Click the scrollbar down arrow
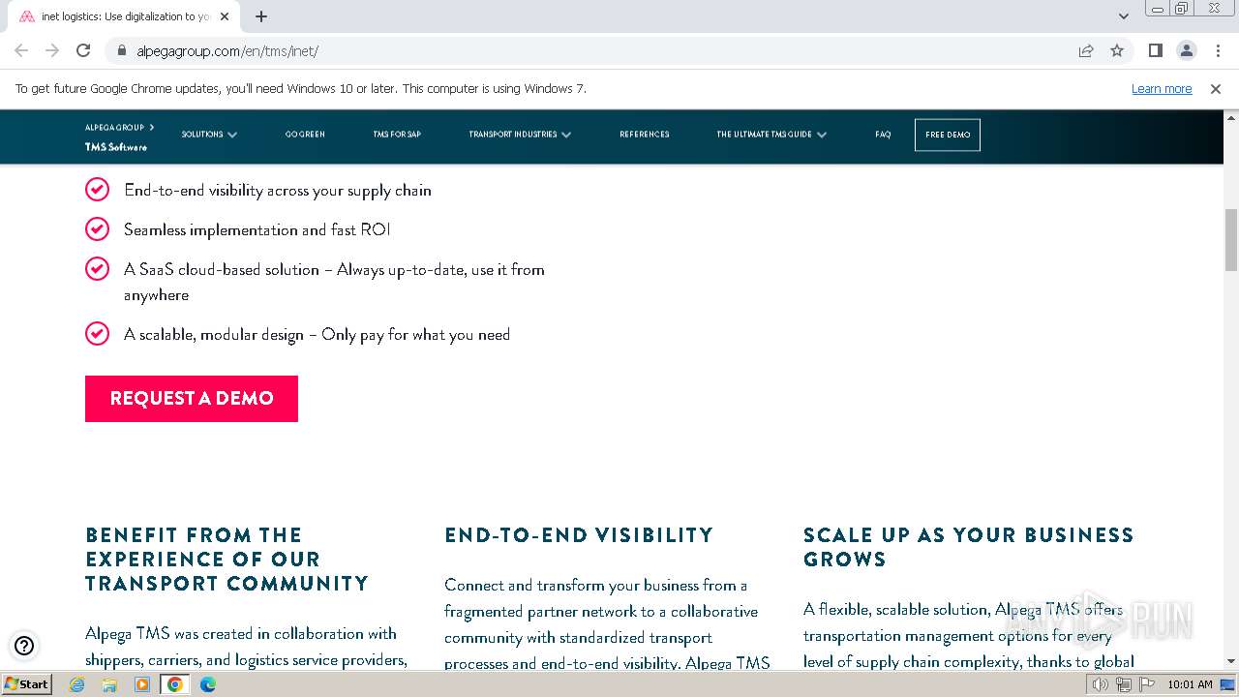Viewport: 1239px width, 697px height. tap(1231, 661)
